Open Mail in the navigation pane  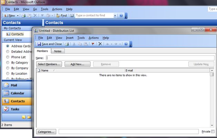point(17,85)
